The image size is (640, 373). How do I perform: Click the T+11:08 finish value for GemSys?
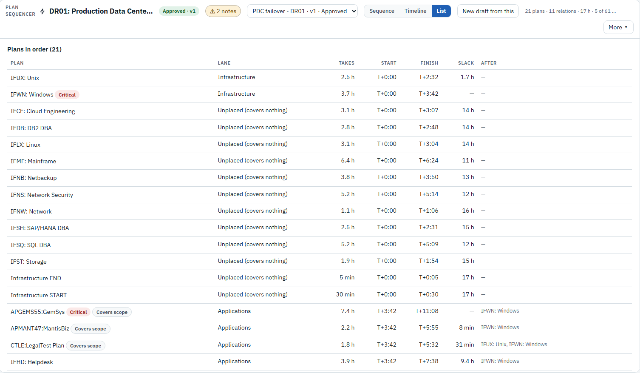tap(427, 311)
